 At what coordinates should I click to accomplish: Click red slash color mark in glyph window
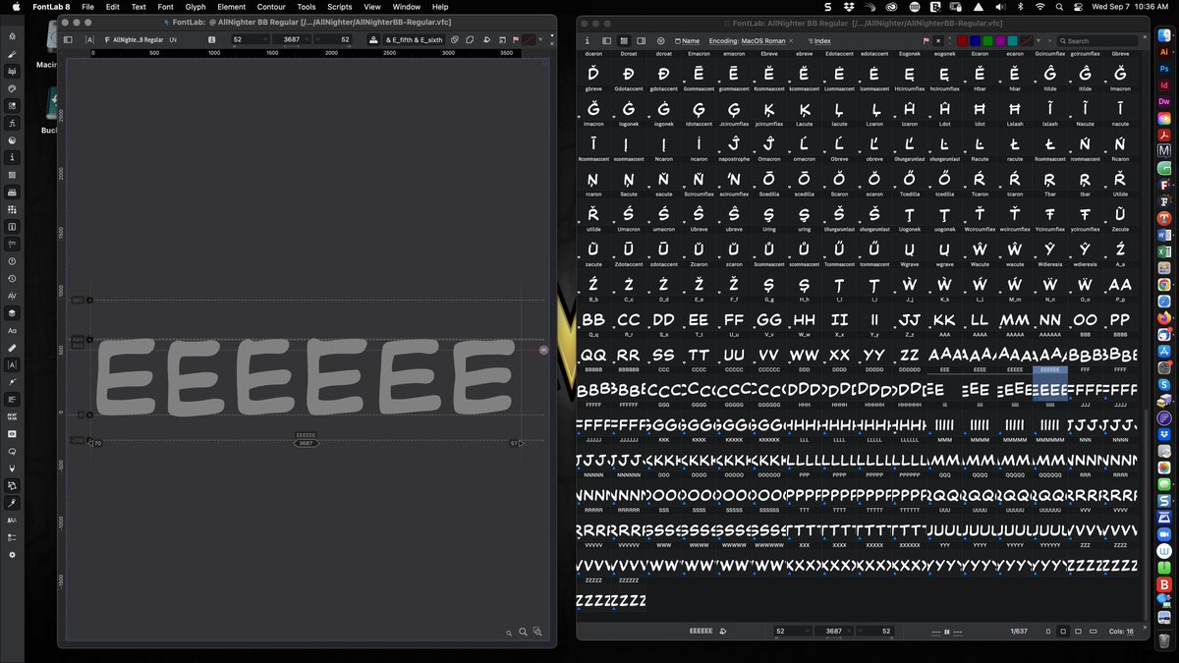(528, 40)
